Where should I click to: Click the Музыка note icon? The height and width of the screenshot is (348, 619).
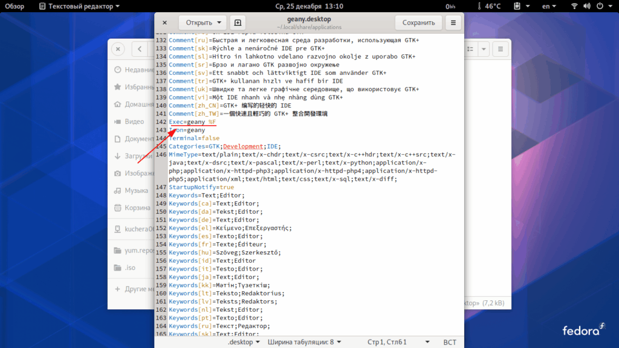pos(118,190)
